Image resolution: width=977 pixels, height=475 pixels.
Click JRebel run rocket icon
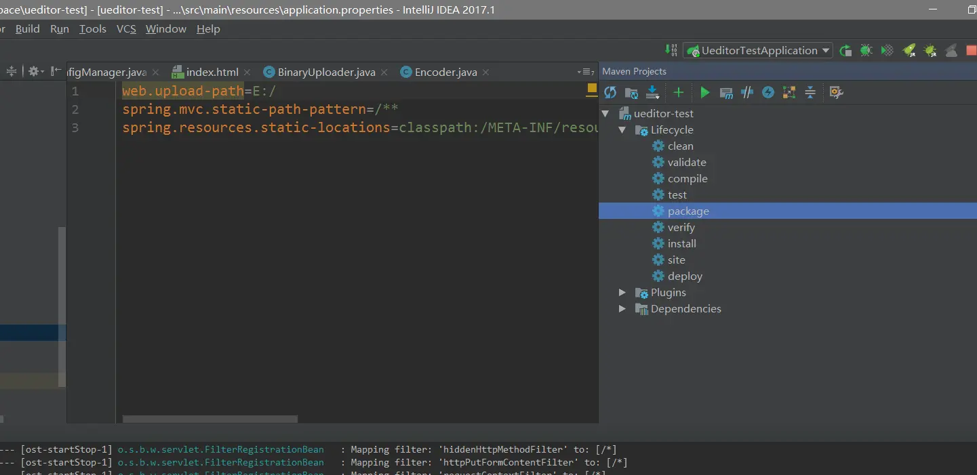[x=909, y=50]
